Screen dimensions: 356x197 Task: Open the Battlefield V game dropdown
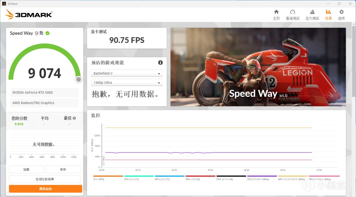coord(127,73)
